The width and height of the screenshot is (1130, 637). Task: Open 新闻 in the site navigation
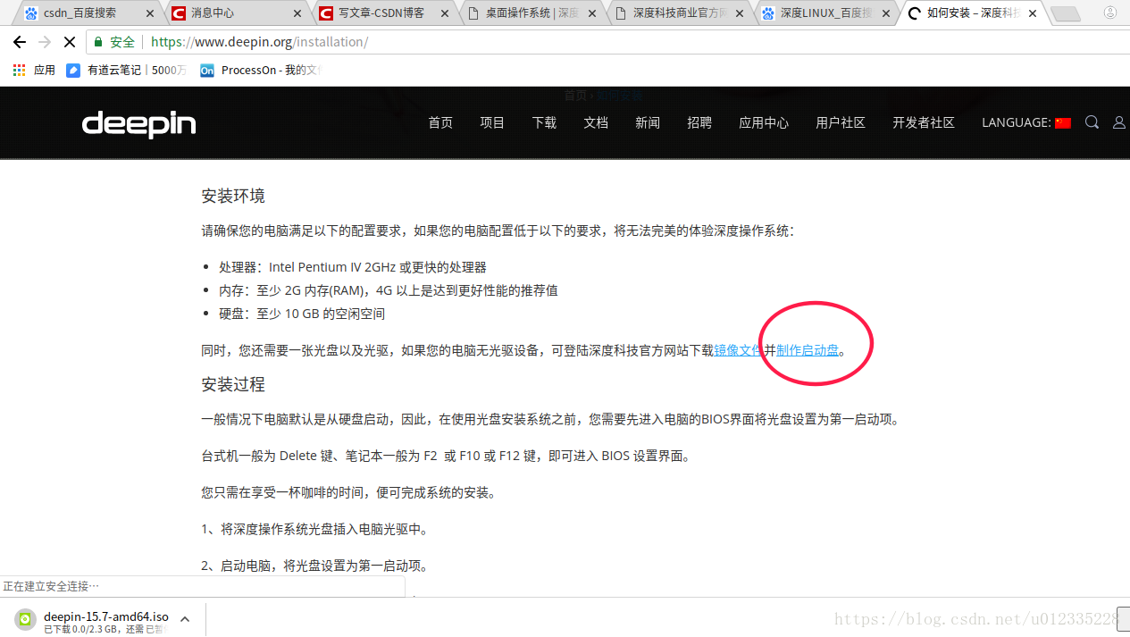click(648, 123)
